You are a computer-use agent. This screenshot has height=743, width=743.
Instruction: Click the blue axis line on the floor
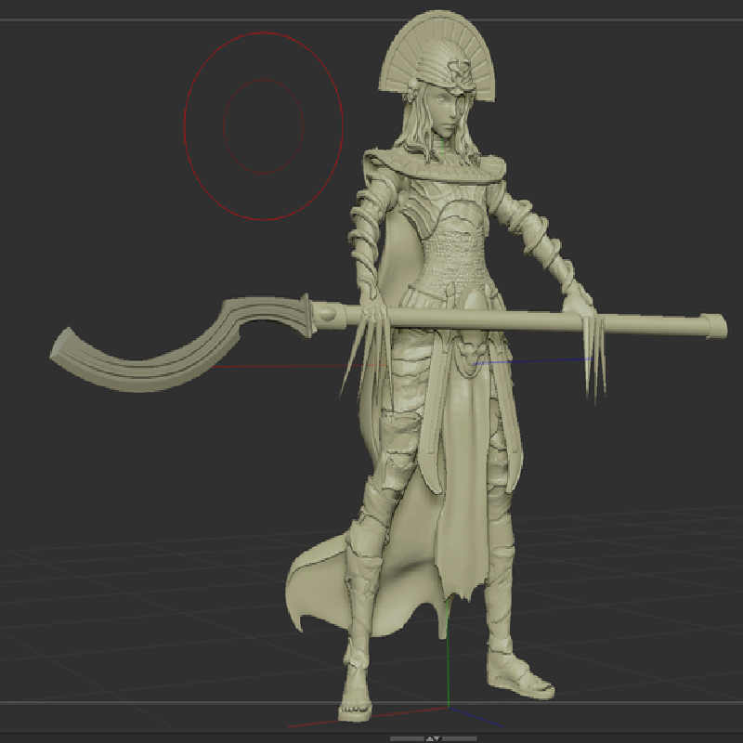coord(476,717)
